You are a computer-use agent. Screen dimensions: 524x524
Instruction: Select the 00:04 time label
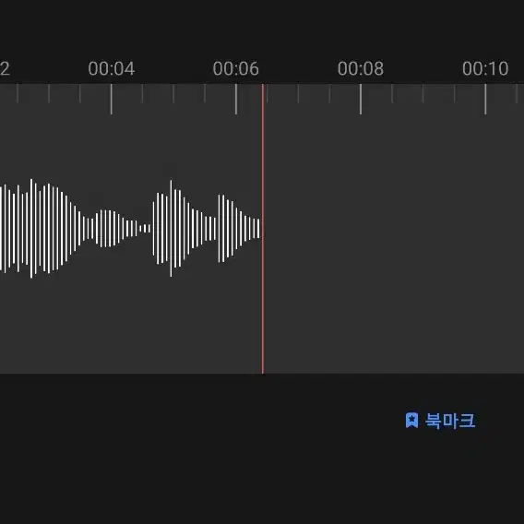click(x=112, y=68)
